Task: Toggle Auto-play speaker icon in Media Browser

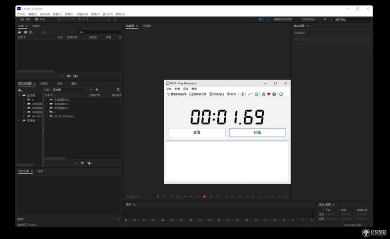Action: [x=89, y=163]
